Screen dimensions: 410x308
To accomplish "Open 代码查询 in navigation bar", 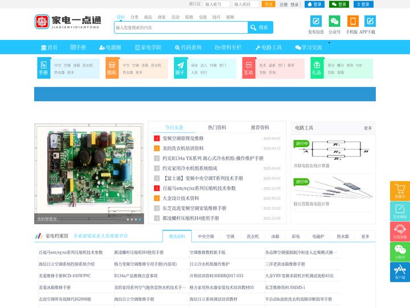I will pyautogui.click(x=188, y=47).
